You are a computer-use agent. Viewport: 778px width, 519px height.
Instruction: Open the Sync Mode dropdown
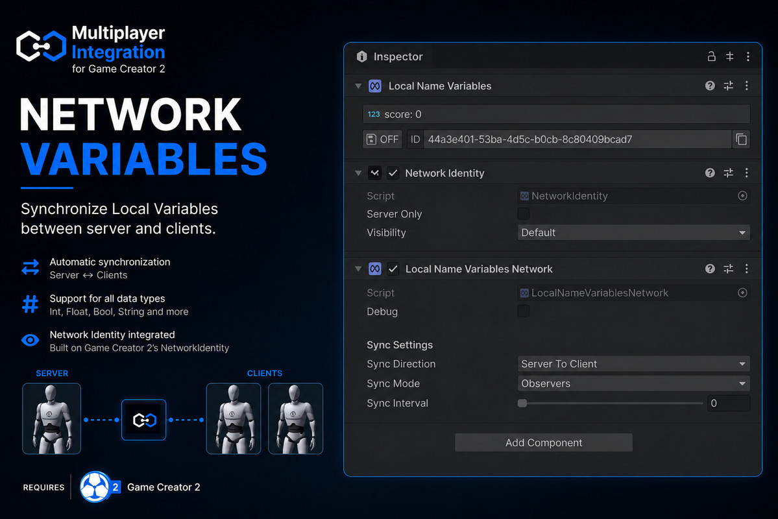click(633, 383)
